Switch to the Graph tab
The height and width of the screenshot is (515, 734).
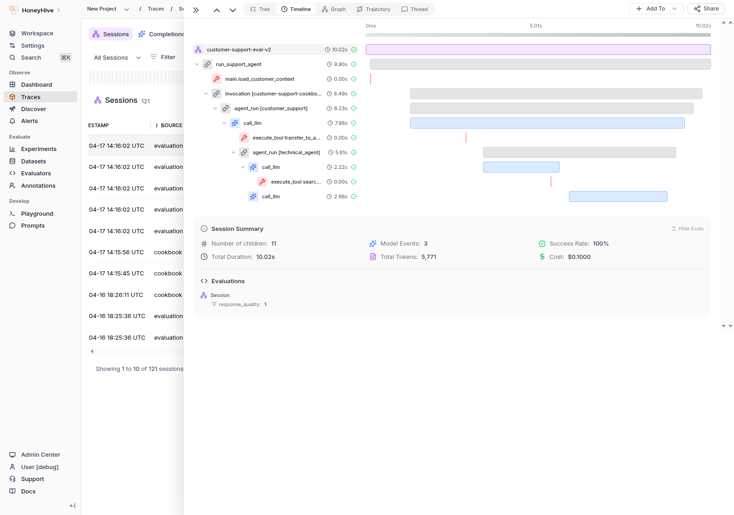[334, 9]
